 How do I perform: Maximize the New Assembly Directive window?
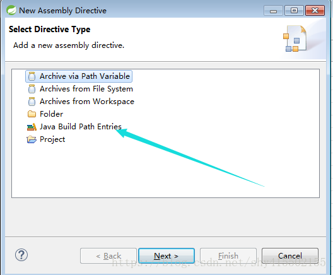[x=294, y=11]
